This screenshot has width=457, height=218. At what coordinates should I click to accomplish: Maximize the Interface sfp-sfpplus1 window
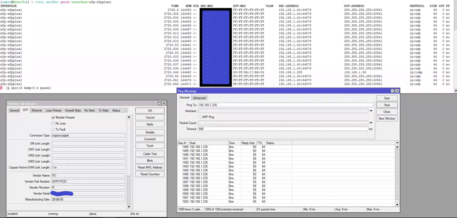[x=160, y=103]
